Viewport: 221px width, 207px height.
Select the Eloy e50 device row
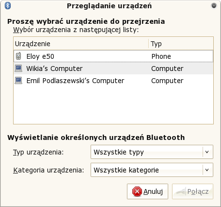pos(113,56)
